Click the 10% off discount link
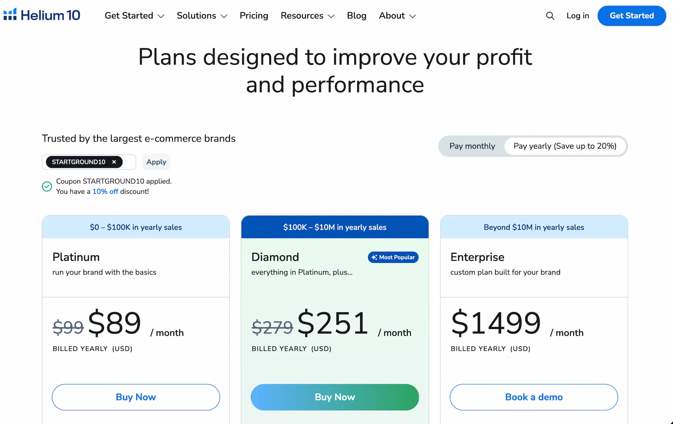Image resolution: width=673 pixels, height=424 pixels. [105, 191]
